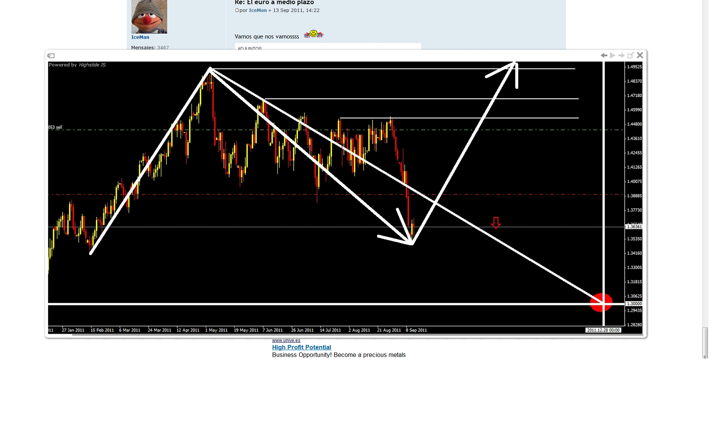Click the '15 Feb 2011' date axis label
Screen dimensions: 717x448
102,331
